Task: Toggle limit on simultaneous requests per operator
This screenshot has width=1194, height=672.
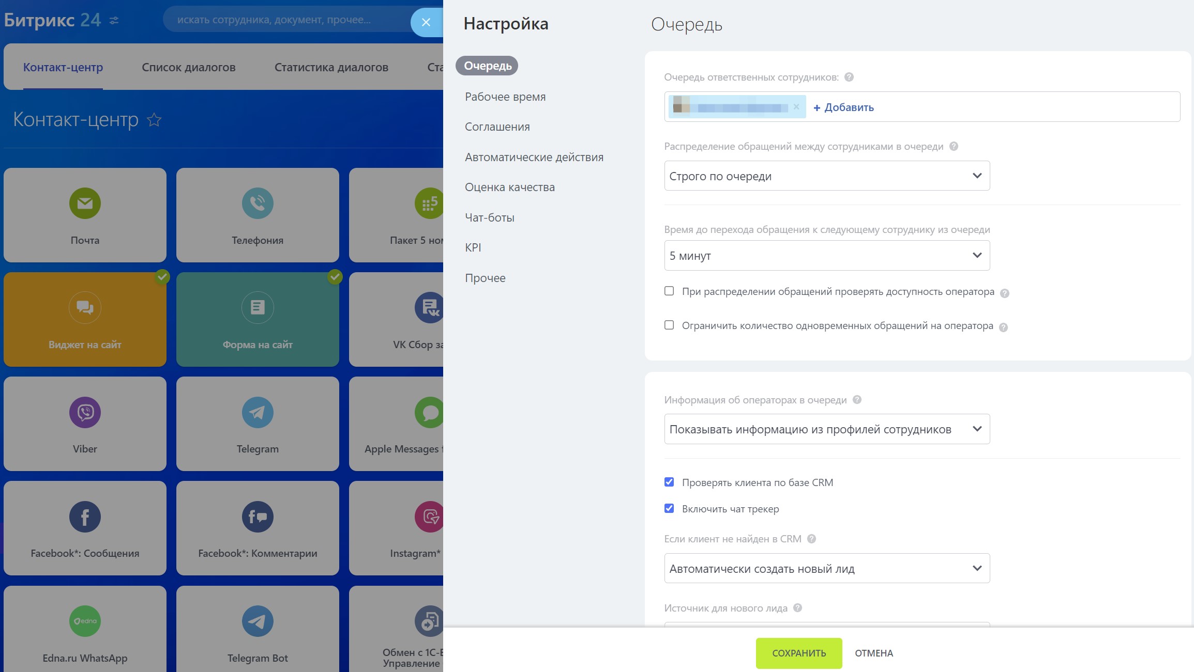Action: [669, 325]
